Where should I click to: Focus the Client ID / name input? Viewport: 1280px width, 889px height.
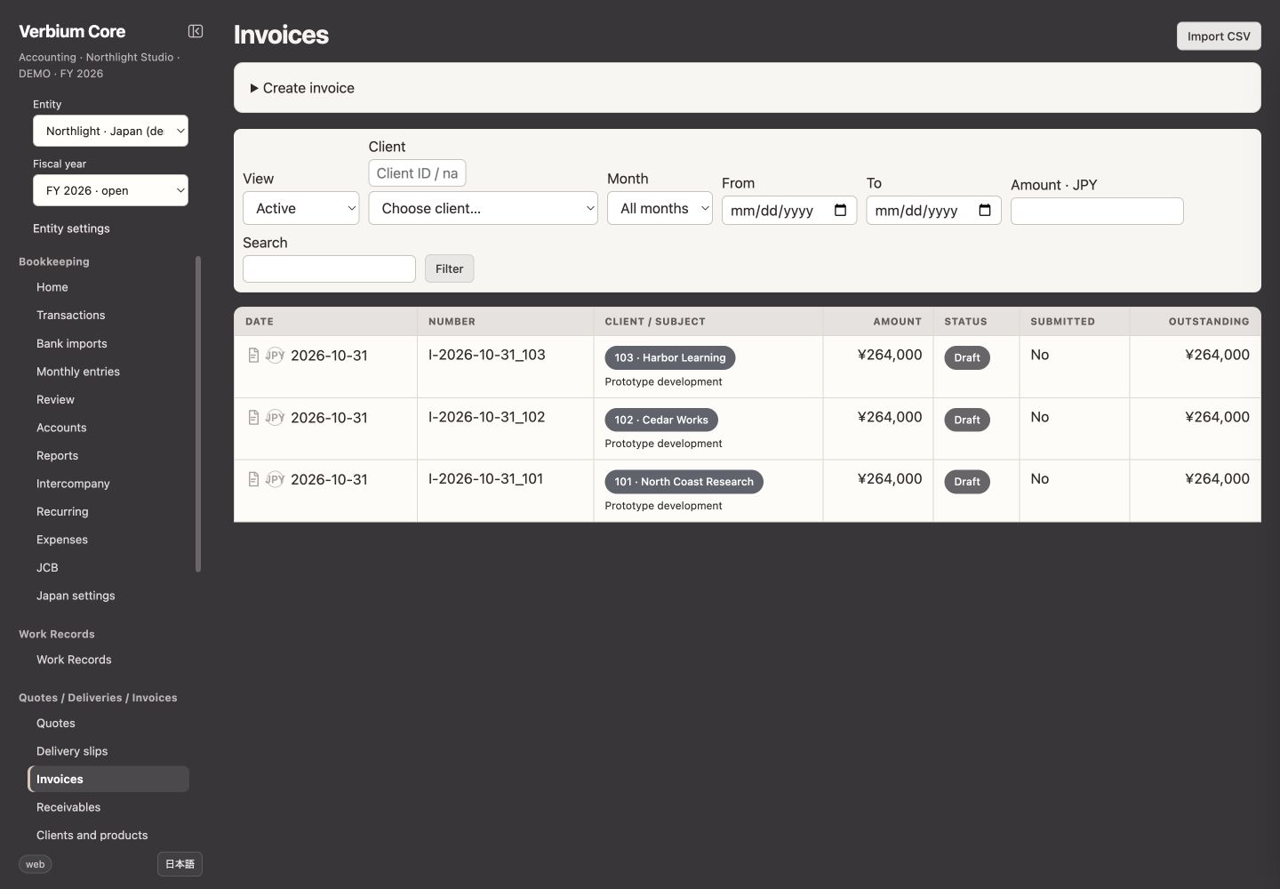(x=417, y=173)
